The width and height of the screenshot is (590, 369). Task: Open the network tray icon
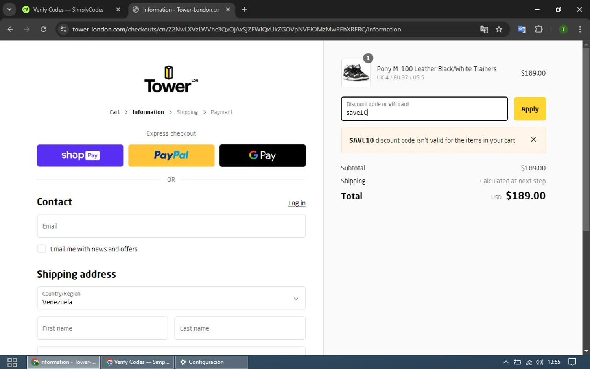click(529, 362)
